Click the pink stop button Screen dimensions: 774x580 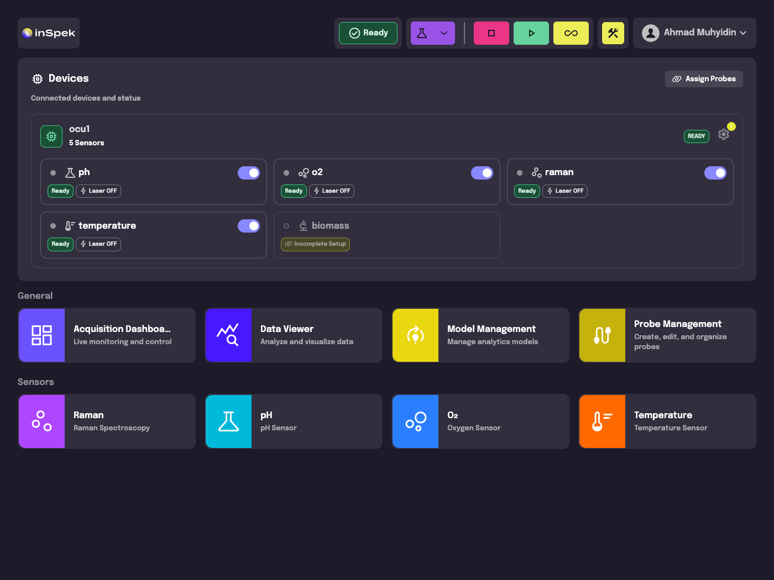point(491,33)
